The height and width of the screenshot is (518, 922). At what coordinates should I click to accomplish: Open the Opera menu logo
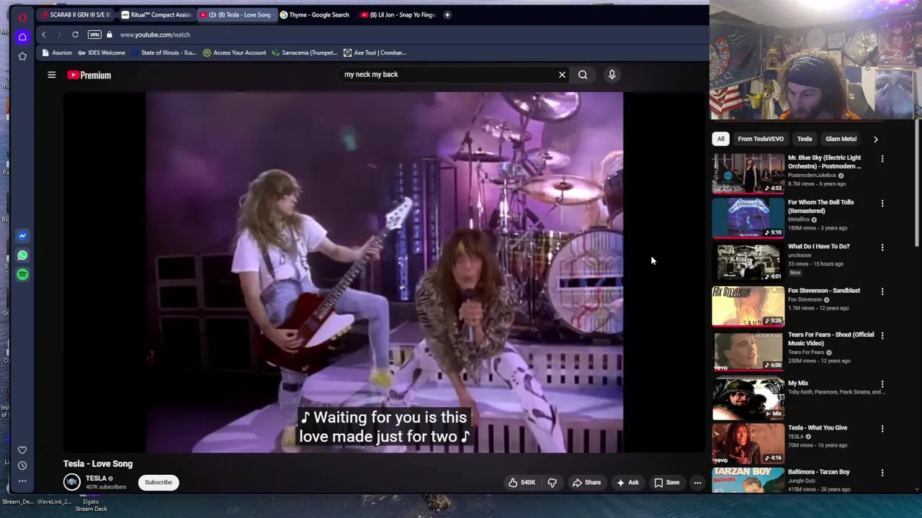pos(22,17)
